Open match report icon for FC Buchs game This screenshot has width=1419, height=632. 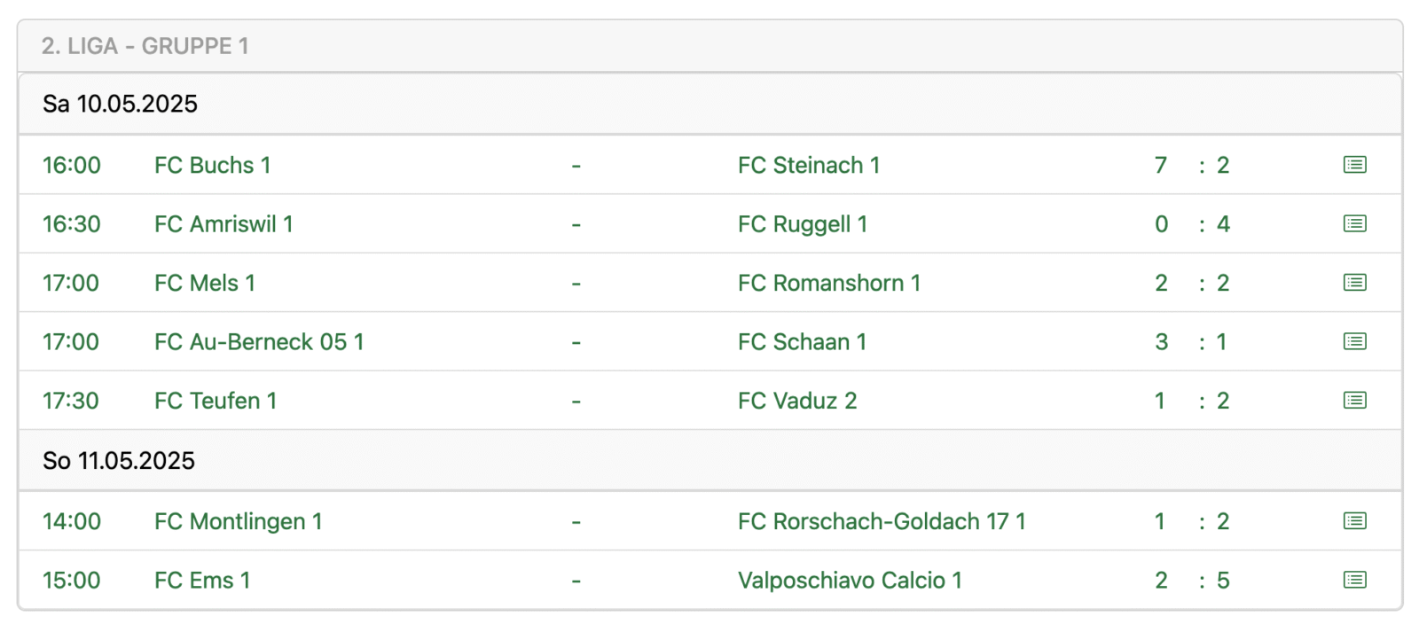[1354, 165]
